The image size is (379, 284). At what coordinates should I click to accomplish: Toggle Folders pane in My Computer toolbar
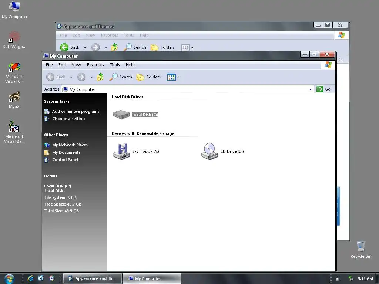click(x=148, y=77)
